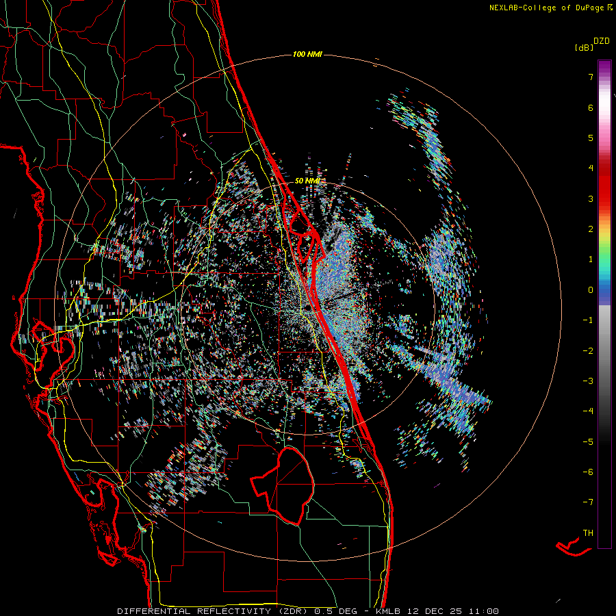
Task: Click the 5 value on color scale
Action: click(x=591, y=138)
